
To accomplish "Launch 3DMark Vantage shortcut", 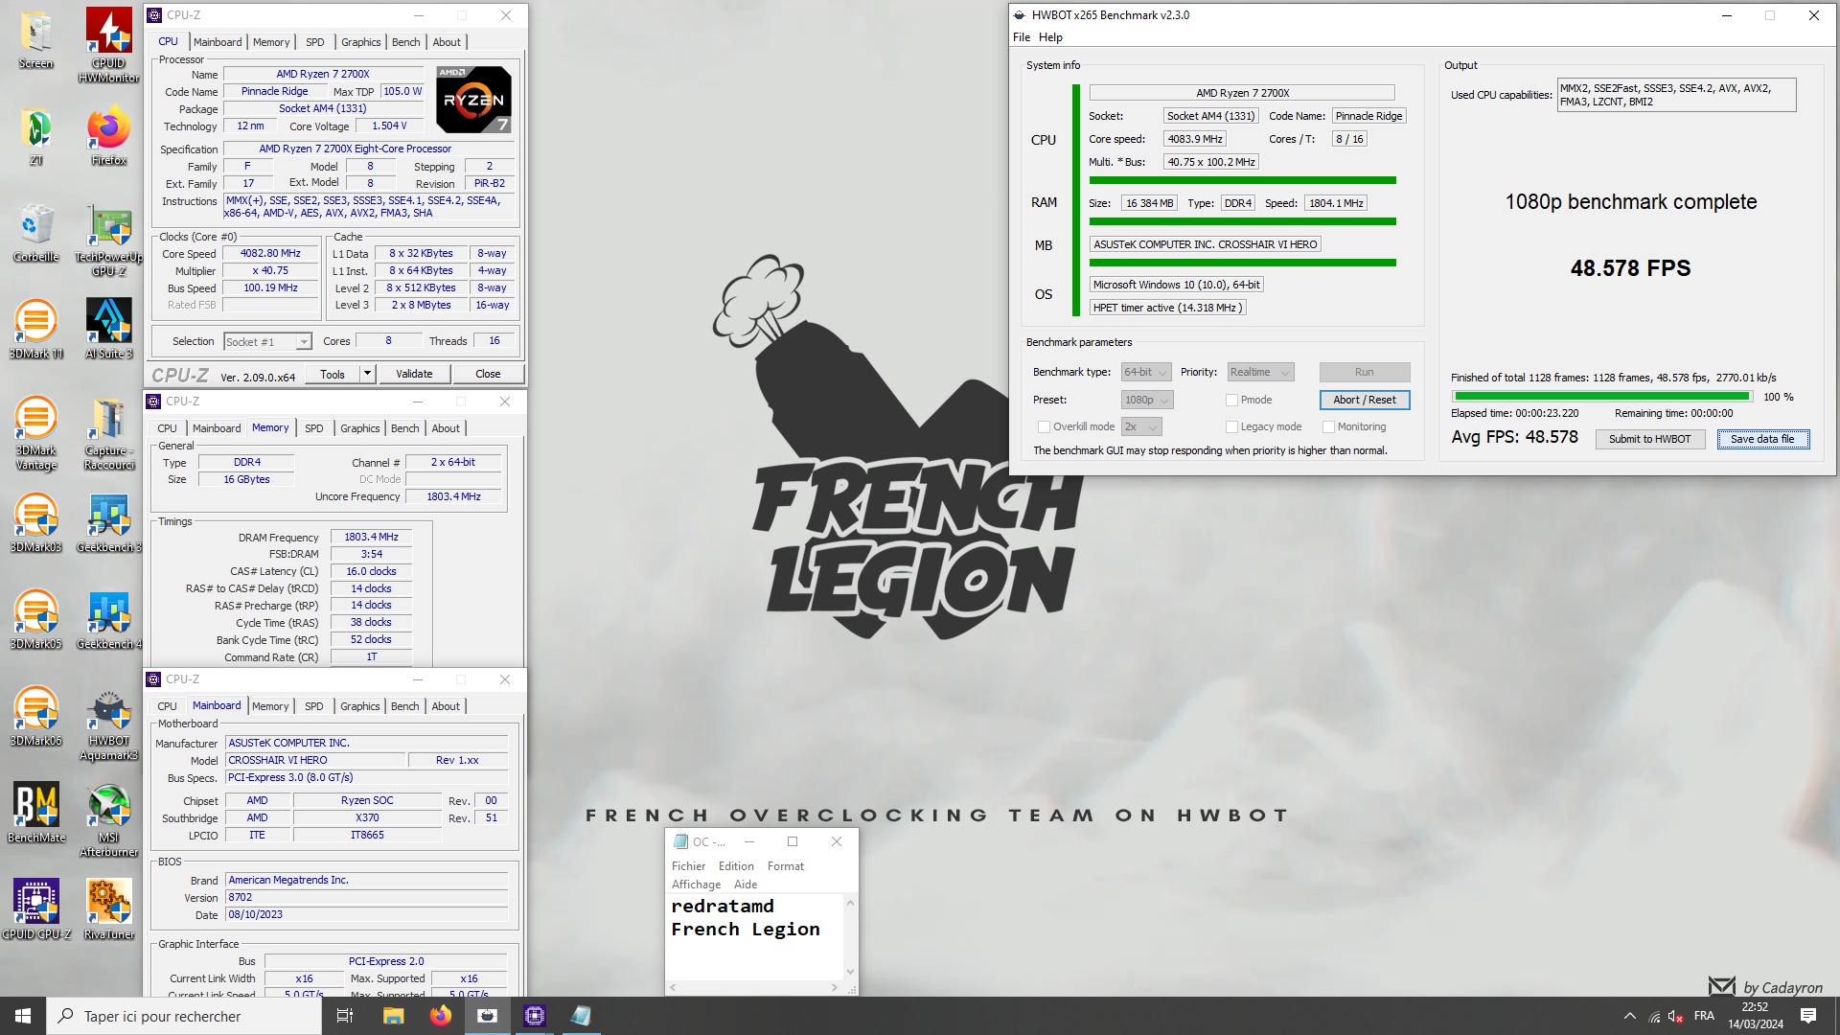I will (x=36, y=432).
